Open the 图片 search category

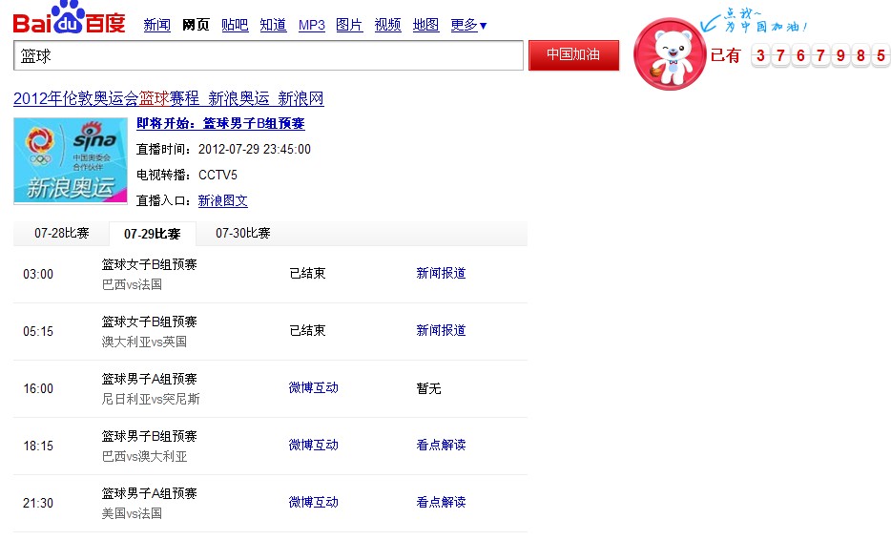pos(349,26)
